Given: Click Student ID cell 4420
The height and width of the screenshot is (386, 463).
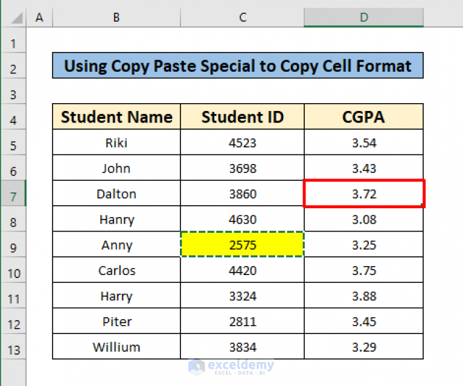Looking at the screenshot, I should [242, 270].
